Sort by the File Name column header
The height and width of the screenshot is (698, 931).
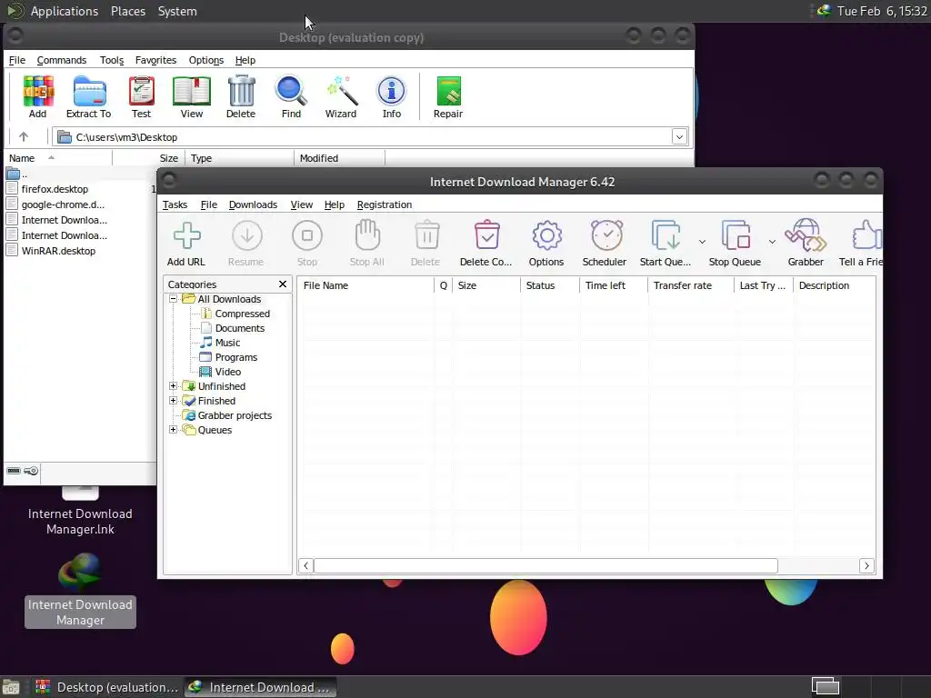pos(365,285)
